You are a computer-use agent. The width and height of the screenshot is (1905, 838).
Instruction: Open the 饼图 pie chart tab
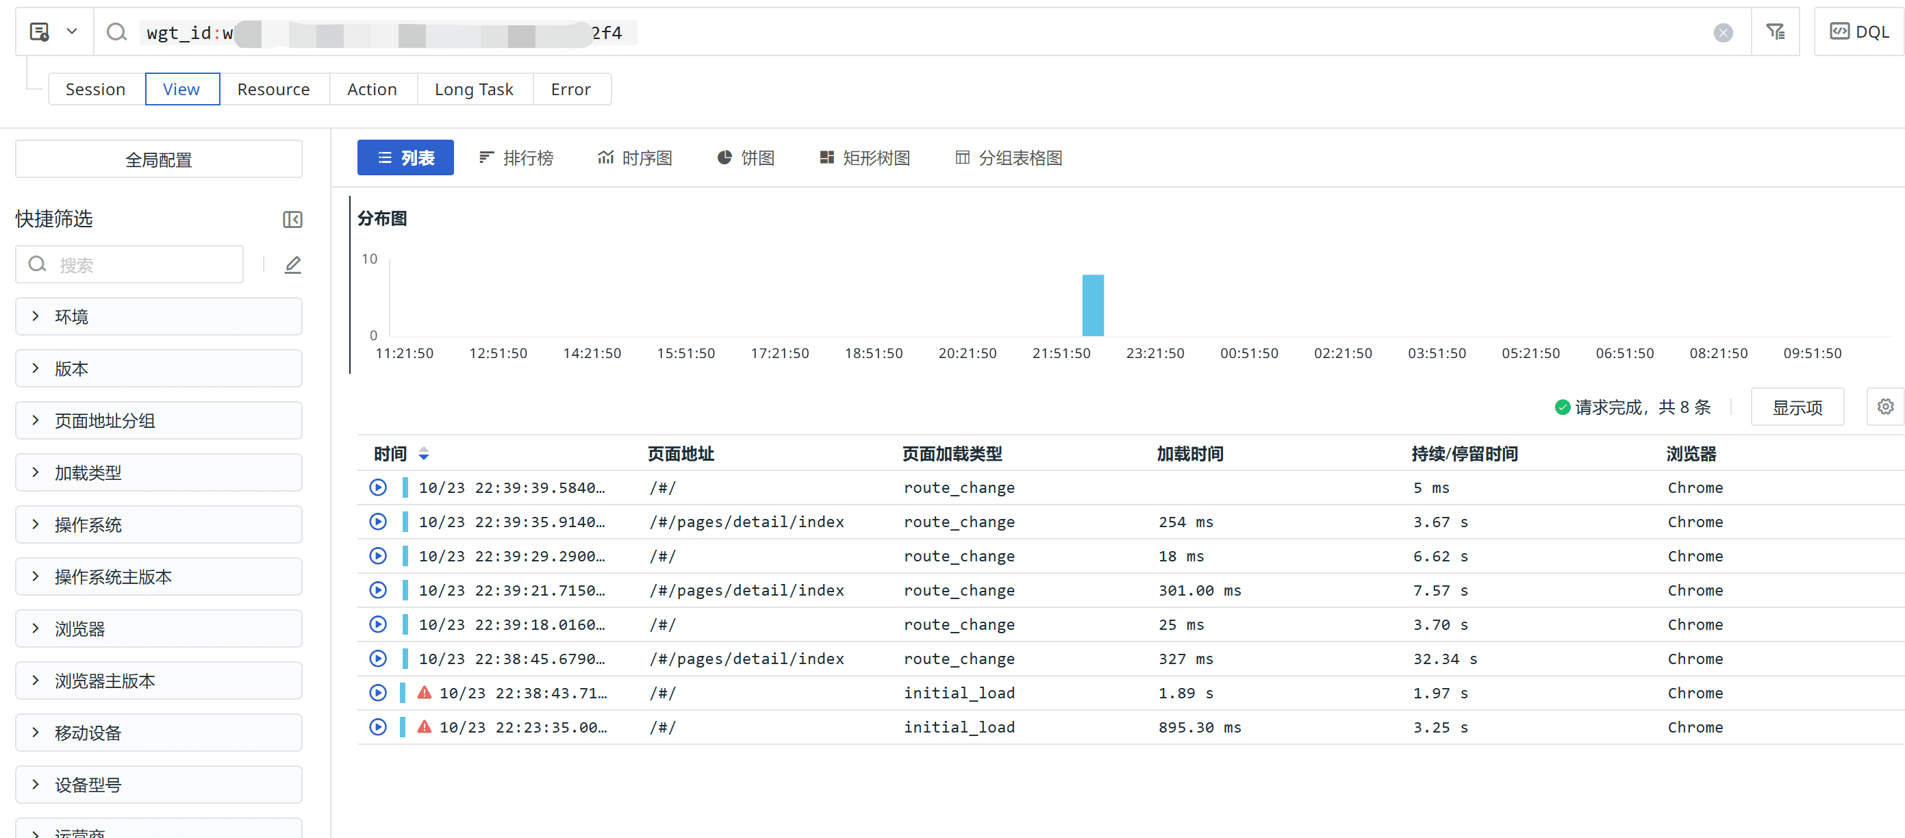pyautogui.click(x=746, y=157)
